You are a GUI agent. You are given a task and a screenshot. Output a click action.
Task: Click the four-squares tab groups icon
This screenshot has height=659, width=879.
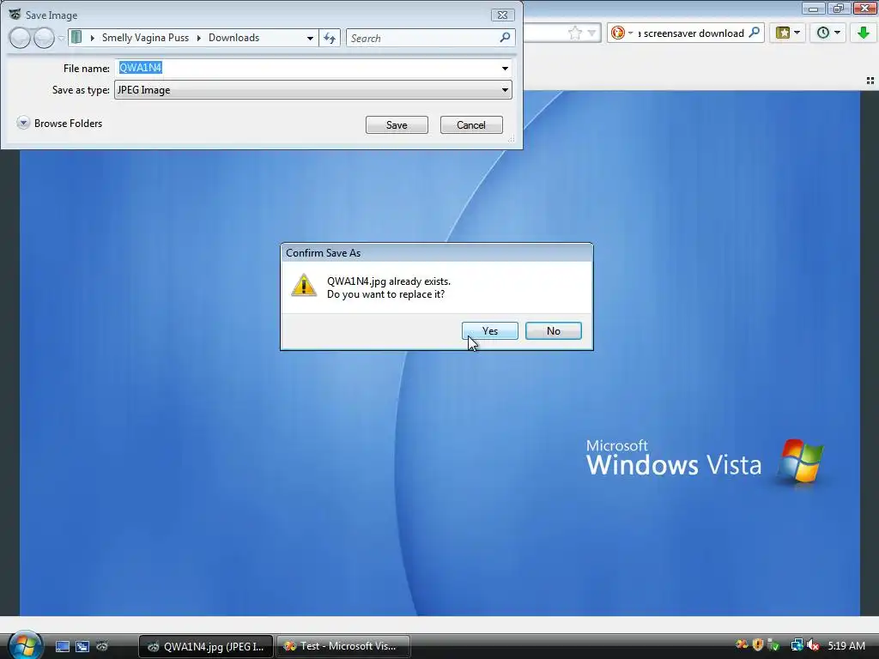tap(870, 81)
